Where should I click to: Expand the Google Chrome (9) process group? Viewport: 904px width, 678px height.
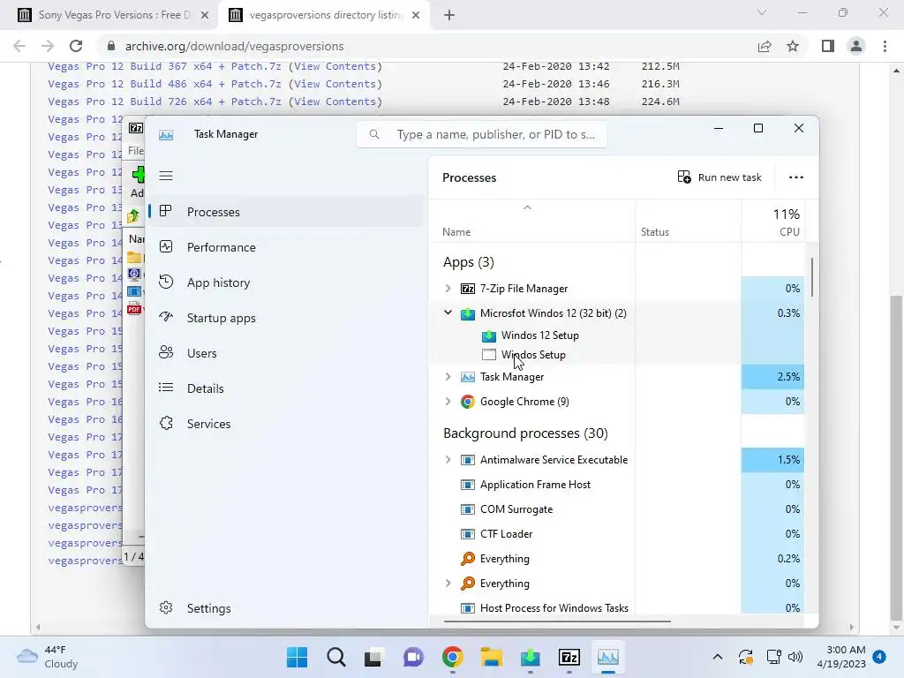point(448,402)
